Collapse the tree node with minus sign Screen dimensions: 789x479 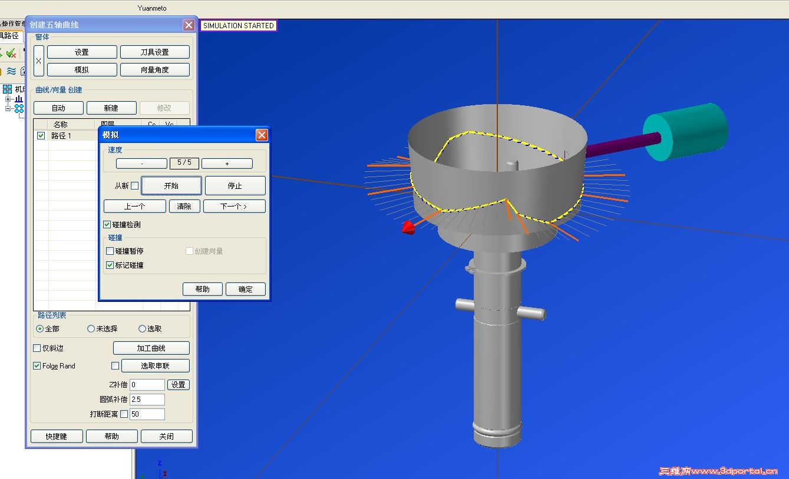point(8,109)
